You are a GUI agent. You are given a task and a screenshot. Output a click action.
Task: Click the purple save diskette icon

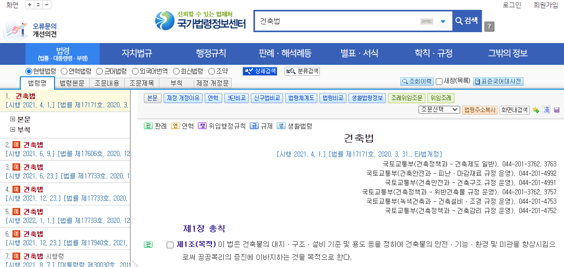point(557,110)
